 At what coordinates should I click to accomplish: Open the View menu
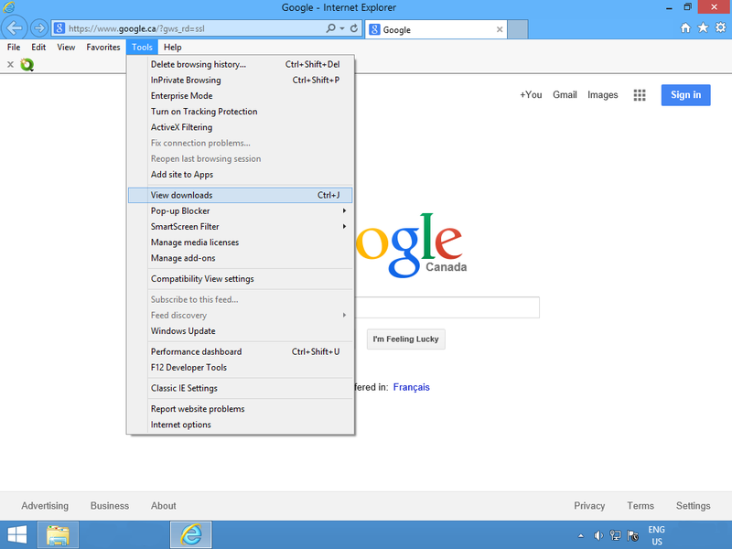[x=66, y=48]
